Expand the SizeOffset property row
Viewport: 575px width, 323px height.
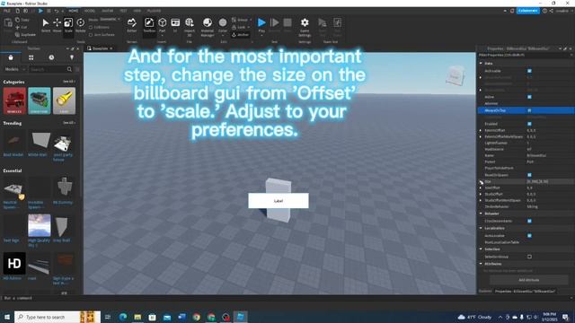tap(481, 188)
